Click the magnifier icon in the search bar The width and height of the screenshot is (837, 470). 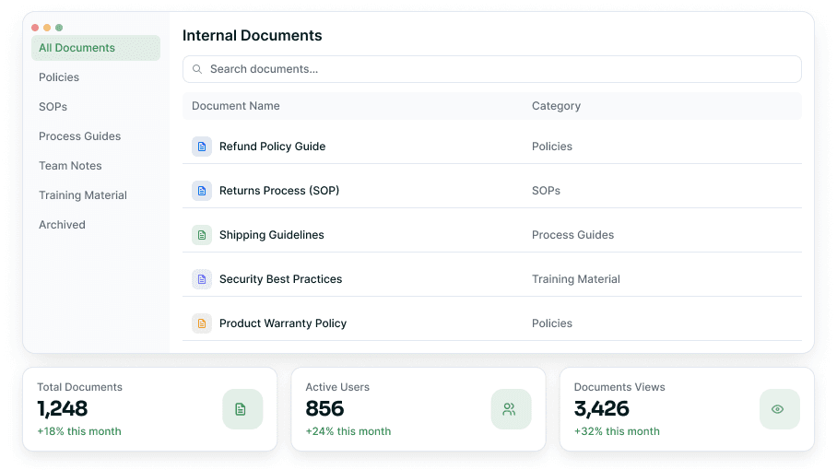pyautogui.click(x=197, y=69)
